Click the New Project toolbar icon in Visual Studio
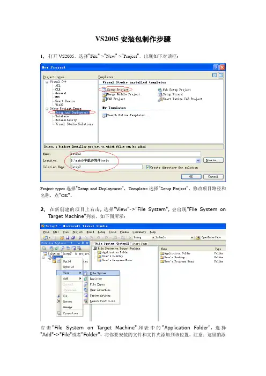Image resolution: width=266 pixels, height=376 pixels. click(45, 237)
